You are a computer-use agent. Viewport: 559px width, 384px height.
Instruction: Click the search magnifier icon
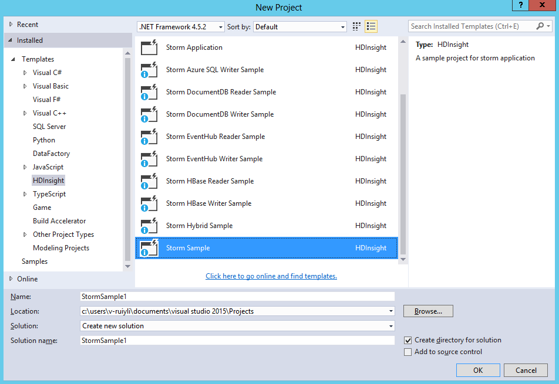pyautogui.click(x=540, y=26)
